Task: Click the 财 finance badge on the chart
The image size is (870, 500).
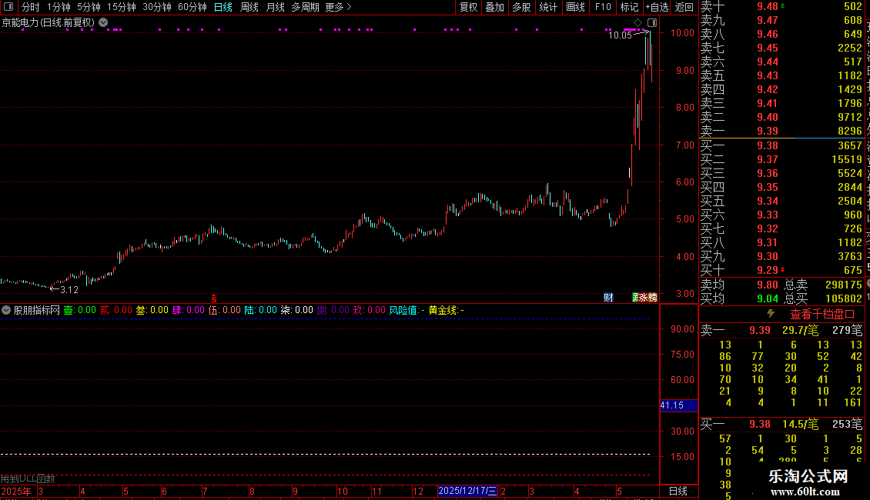Action: click(x=608, y=298)
